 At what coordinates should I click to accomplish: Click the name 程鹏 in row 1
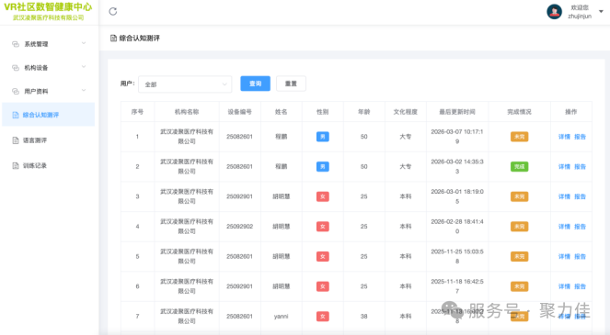pos(281,137)
